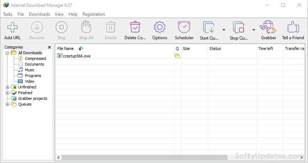This screenshot has width=308, height=163.
Task: Select Grabber projects item
Action: [33, 98]
